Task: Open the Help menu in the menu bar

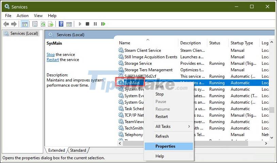Action: (x=52, y=16)
